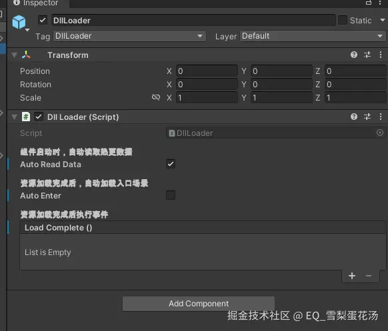Open Transform component context menu
The width and height of the screenshot is (388, 331).
(x=381, y=55)
